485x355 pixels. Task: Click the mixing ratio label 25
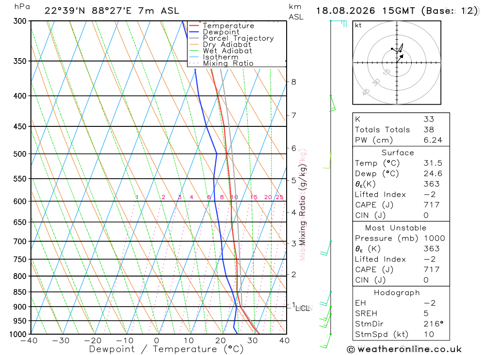tap(279, 197)
